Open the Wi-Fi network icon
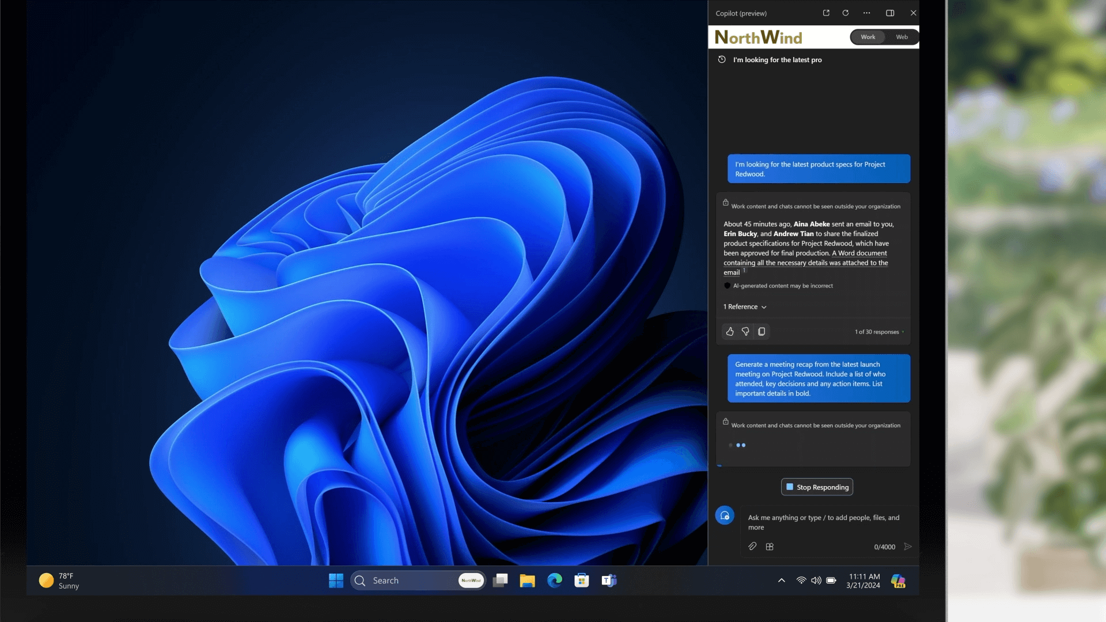 (x=801, y=581)
